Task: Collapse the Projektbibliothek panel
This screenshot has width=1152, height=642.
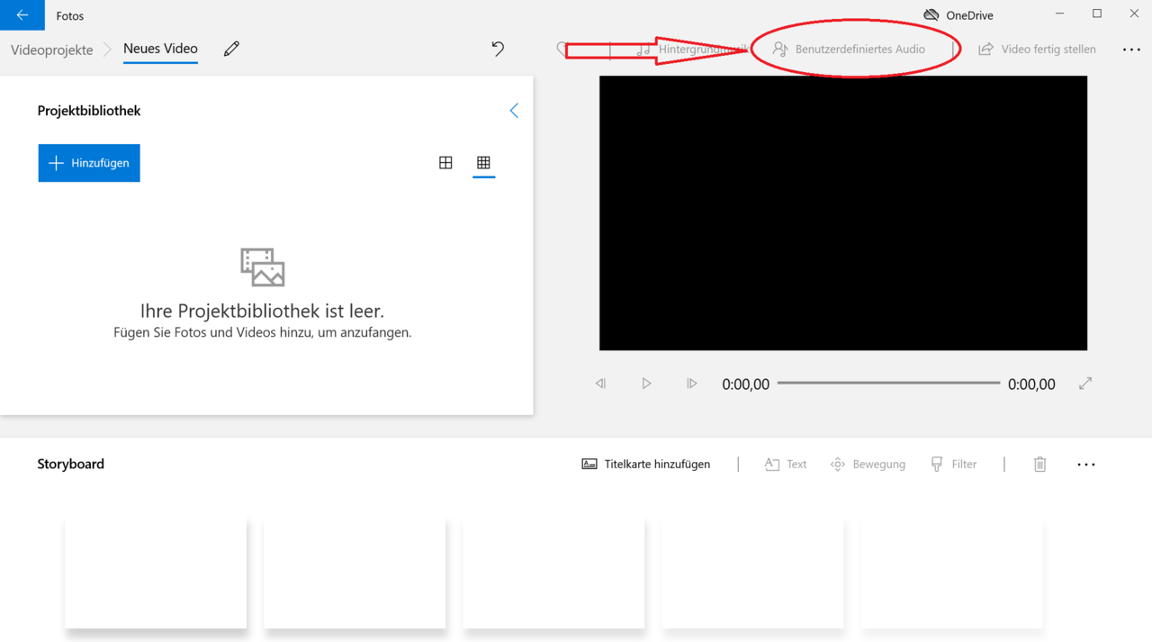Action: pyautogui.click(x=514, y=111)
